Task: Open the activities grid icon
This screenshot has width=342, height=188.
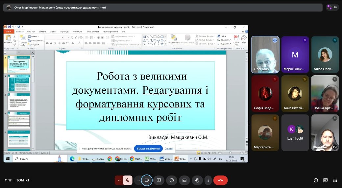Action: coord(335,180)
